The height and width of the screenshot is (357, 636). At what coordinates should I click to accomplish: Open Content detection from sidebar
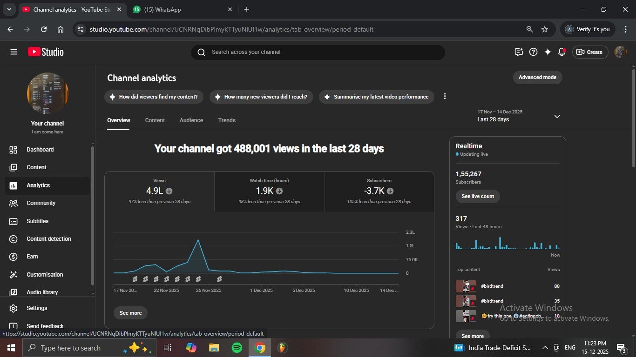48,239
